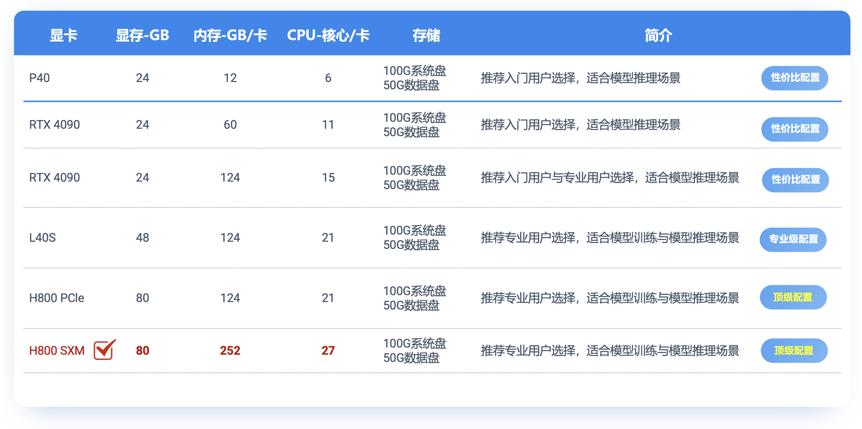
Task: Click the 24 VRAM value in P40 row
Action: point(143,78)
